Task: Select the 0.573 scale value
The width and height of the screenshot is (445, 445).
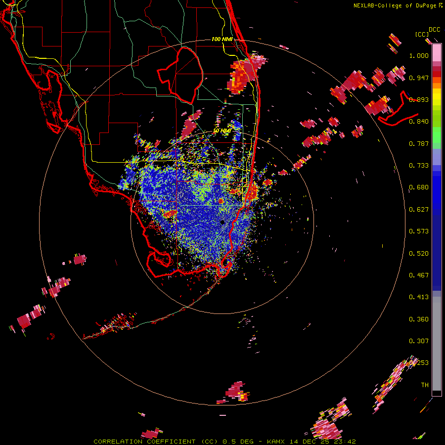Action: 419,231
